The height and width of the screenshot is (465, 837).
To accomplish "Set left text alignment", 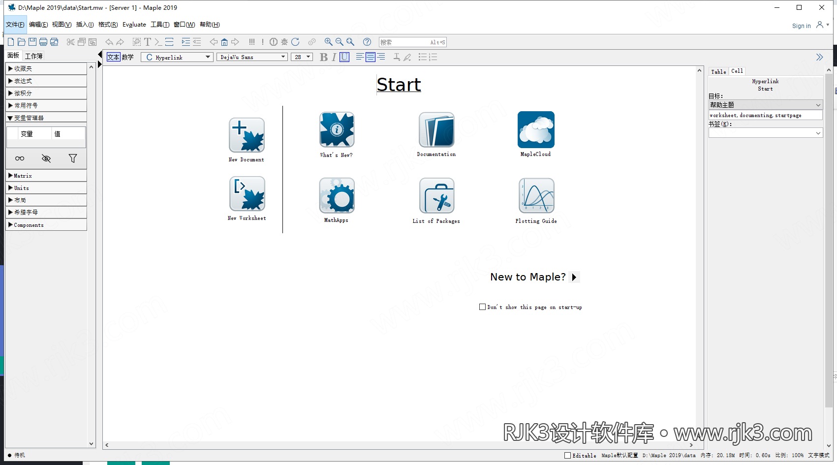I will pos(360,57).
